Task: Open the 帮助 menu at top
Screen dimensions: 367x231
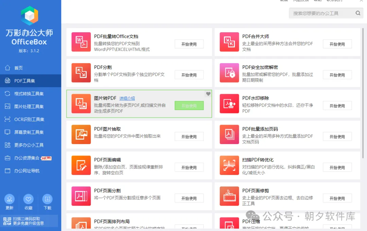Action: 317,1
